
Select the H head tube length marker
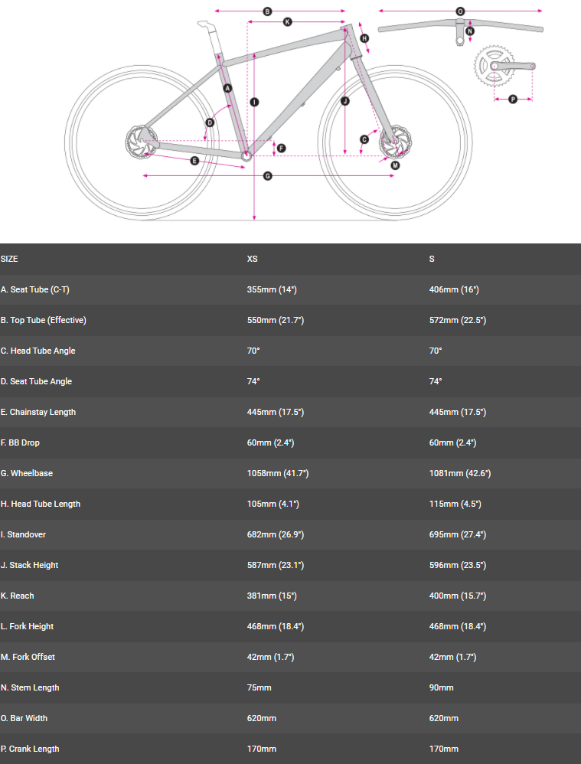pos(364,38)
